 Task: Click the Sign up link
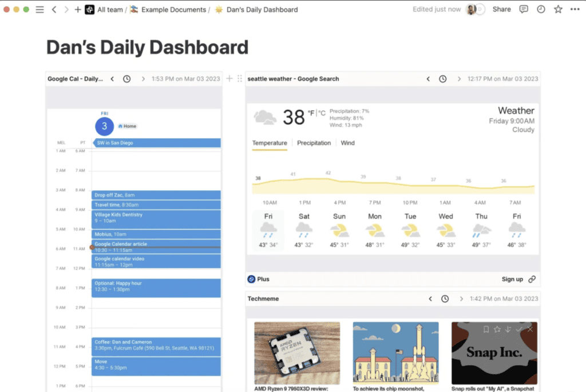click(512, 279)
